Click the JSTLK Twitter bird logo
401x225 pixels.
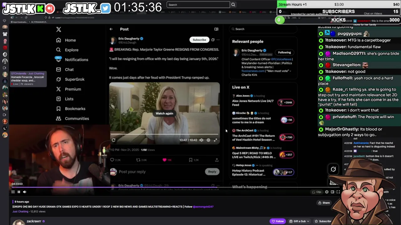(x=106, y=8)
